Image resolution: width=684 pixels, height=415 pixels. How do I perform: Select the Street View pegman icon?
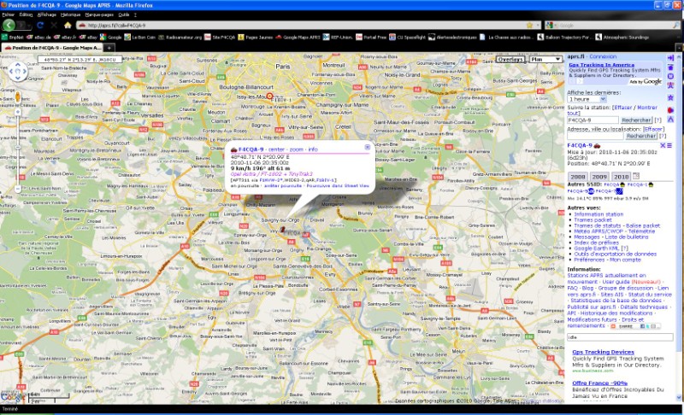click(17, 96)
